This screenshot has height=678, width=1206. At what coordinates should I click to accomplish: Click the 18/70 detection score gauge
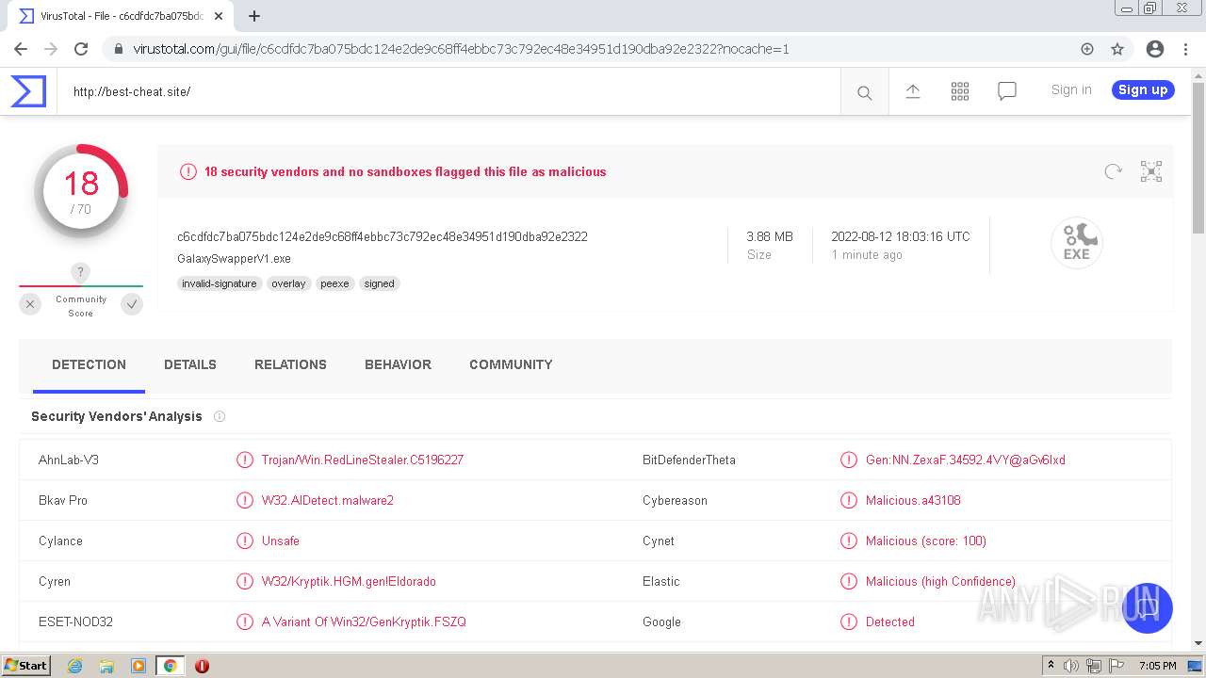pos(81,191)
